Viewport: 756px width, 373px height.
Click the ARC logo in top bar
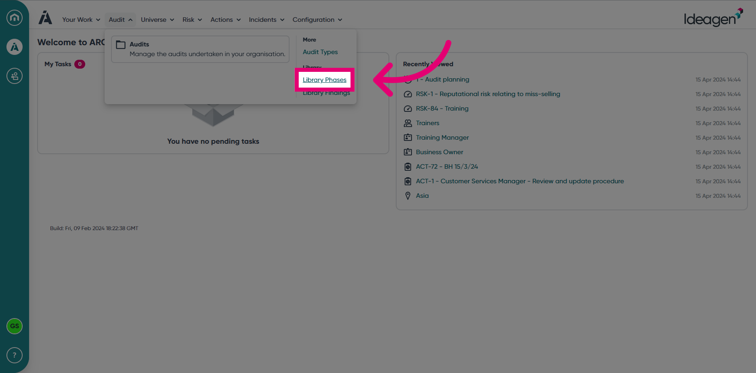(45, 18)
